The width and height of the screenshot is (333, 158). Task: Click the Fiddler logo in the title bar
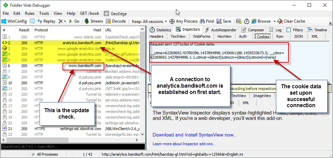(6, 5)
